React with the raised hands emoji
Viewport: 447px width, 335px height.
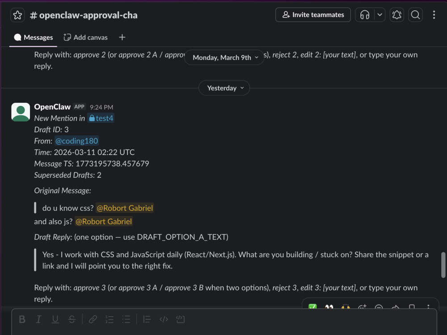(346, 307)
